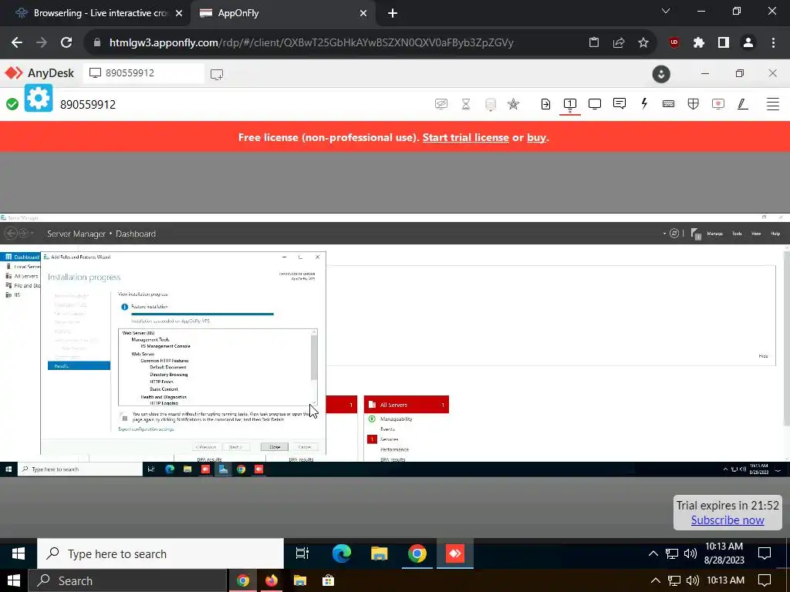
Task: Click the Subscribe now link
Action: click(728, 520)
